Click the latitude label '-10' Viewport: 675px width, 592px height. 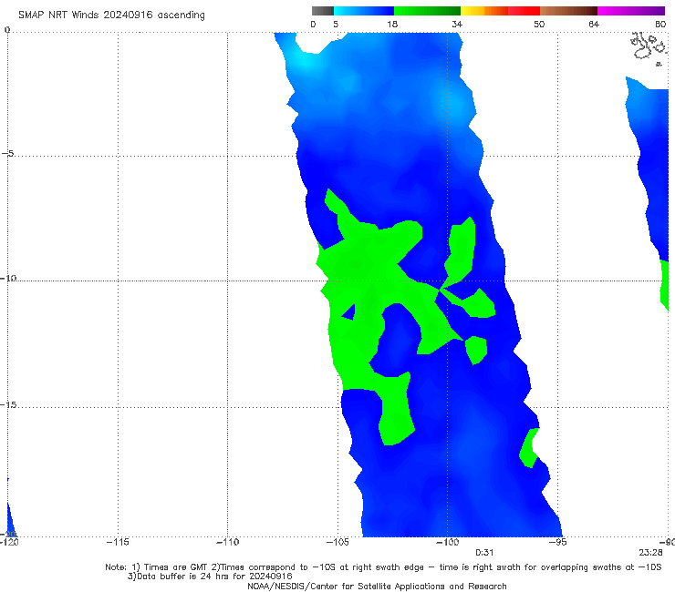coord(8,278)
